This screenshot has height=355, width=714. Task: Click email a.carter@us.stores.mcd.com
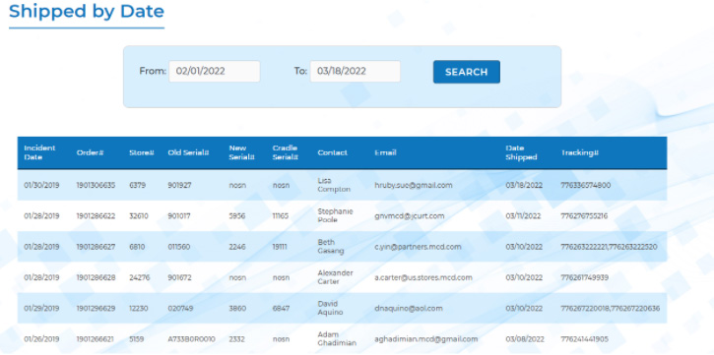423,277
